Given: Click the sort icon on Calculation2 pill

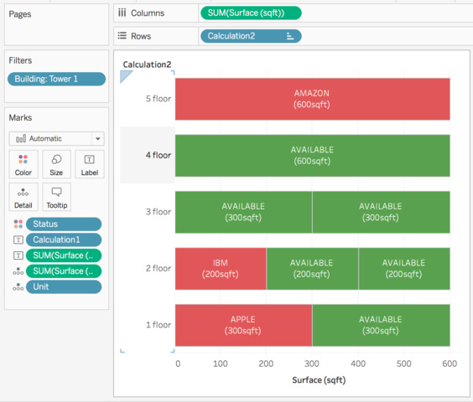Looking at the screenshot, I should click(289, 36).
